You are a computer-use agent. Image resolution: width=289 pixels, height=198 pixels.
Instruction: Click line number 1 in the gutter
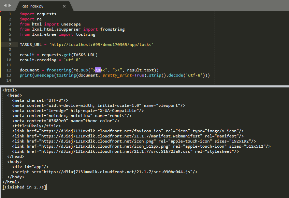click(x=10, y=14)
